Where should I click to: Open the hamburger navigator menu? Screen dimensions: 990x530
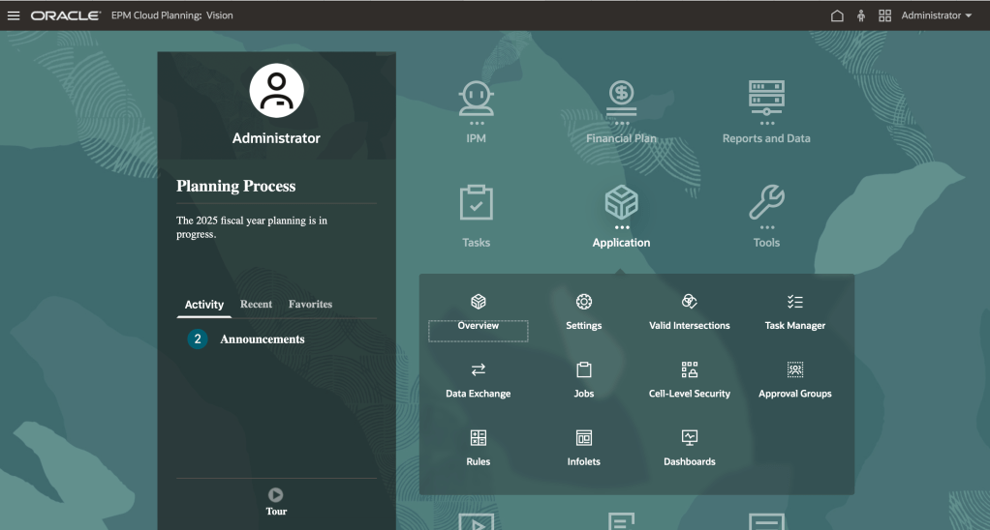(x=14, y=15)
